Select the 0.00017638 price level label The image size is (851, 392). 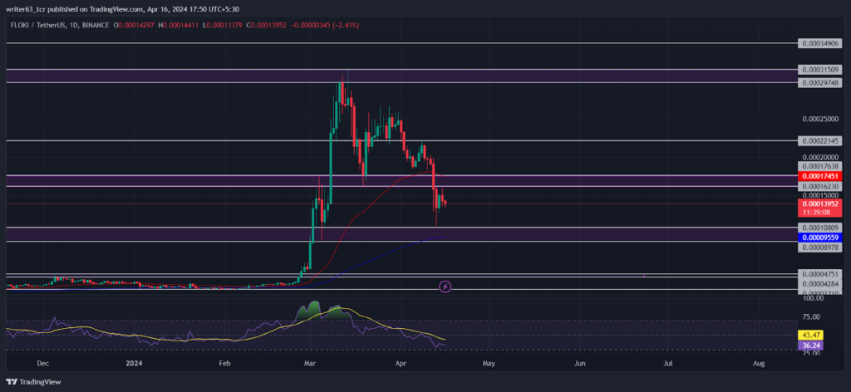pyautogui.click(x=819, y=166)
